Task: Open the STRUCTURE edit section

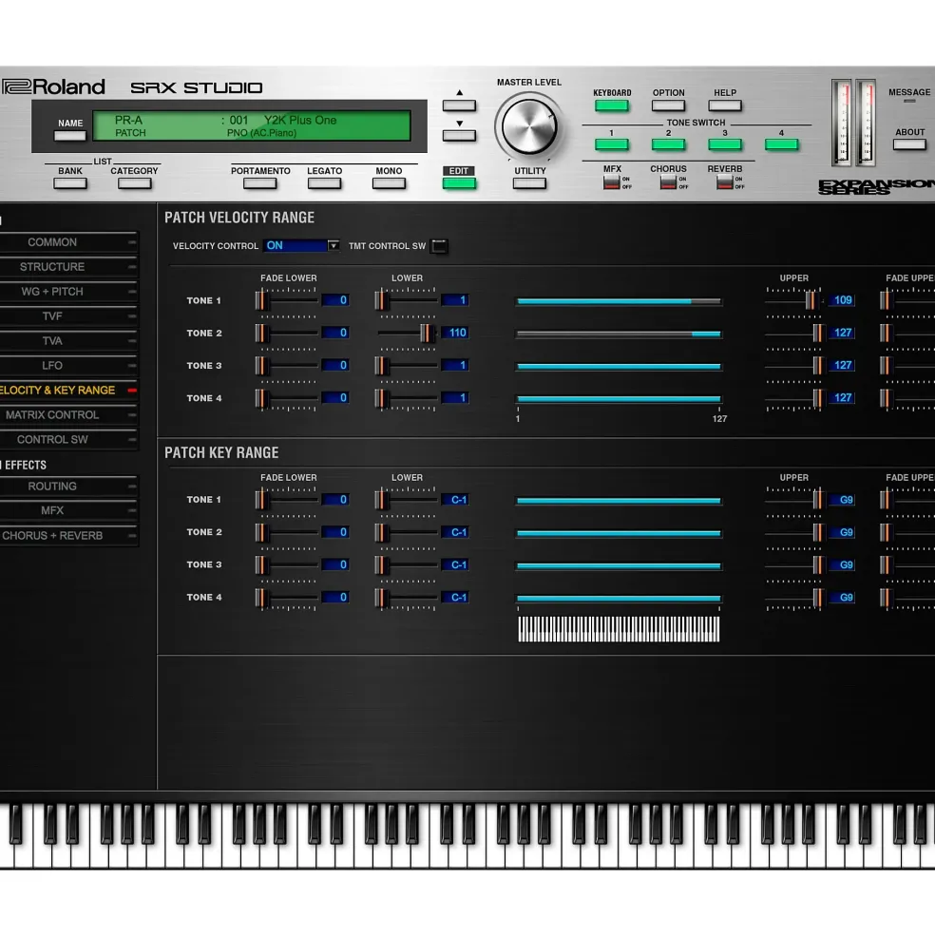Action: click(68, 267)
